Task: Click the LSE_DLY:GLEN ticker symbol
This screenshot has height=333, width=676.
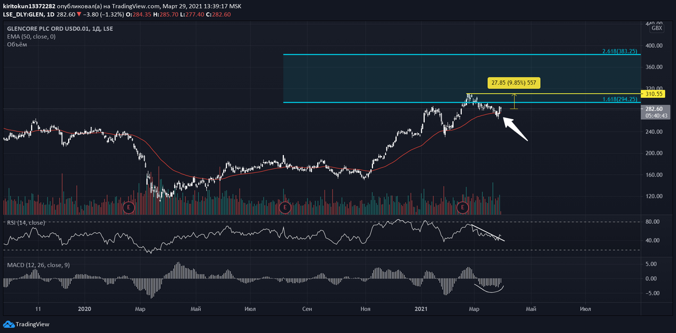Action: coord(24,13)
